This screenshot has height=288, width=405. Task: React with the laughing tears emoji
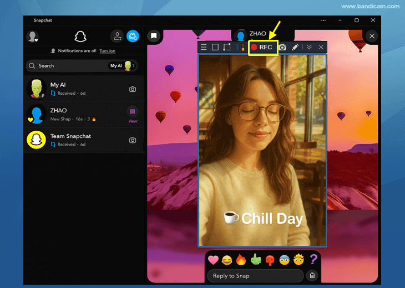[227, 260]
